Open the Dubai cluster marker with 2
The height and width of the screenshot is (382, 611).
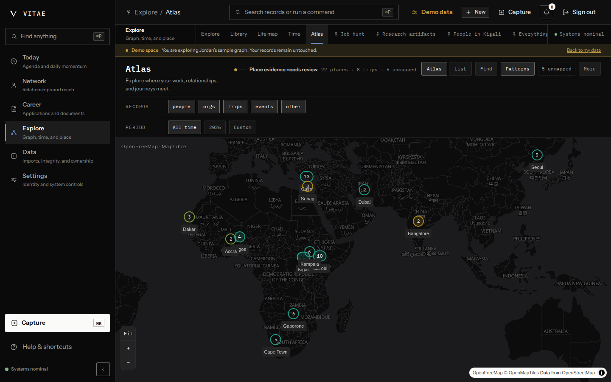coord(364,190)
